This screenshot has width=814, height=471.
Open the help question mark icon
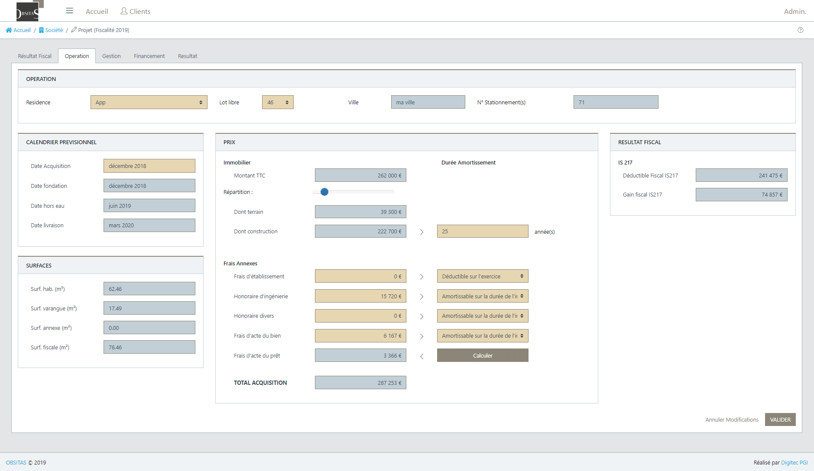(x=801, y=30)
